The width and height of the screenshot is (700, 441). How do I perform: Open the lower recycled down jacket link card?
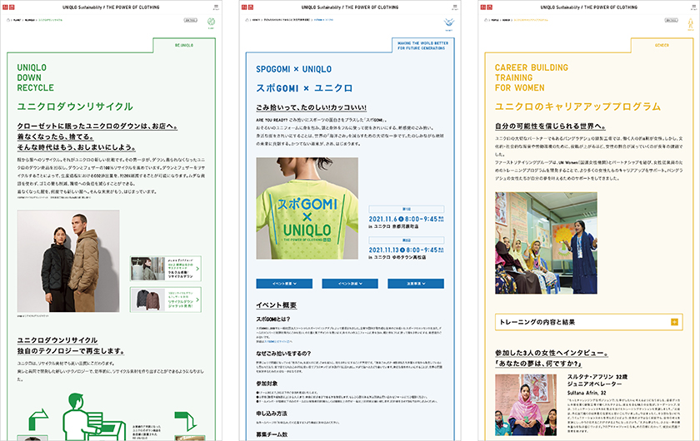(x=165, y=299)
